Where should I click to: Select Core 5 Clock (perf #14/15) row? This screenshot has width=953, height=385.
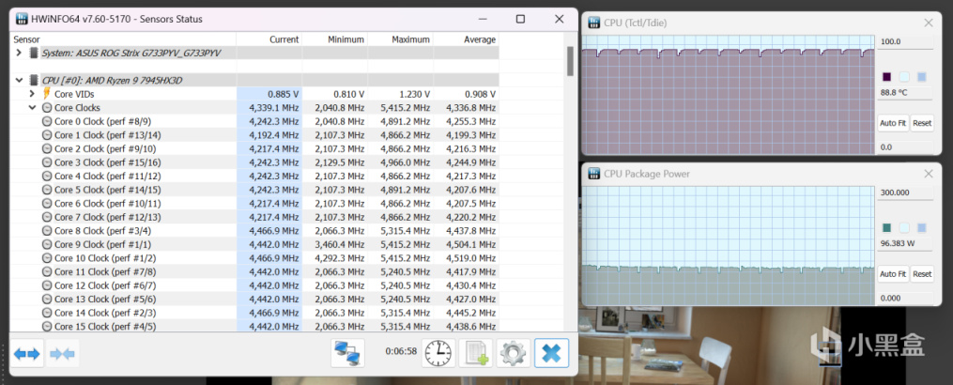[x=255, y=190]
